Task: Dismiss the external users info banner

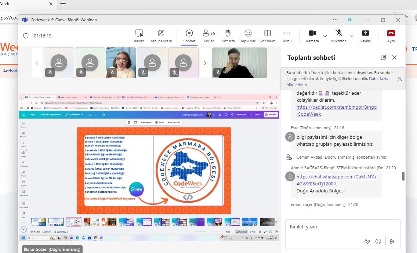Action: click(x=399, y=79)
